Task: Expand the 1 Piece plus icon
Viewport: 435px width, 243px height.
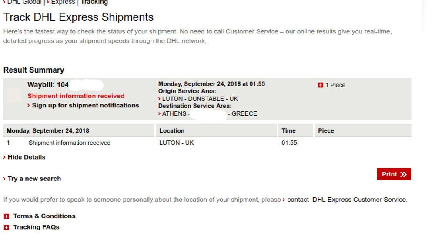Action: [321, 85]
